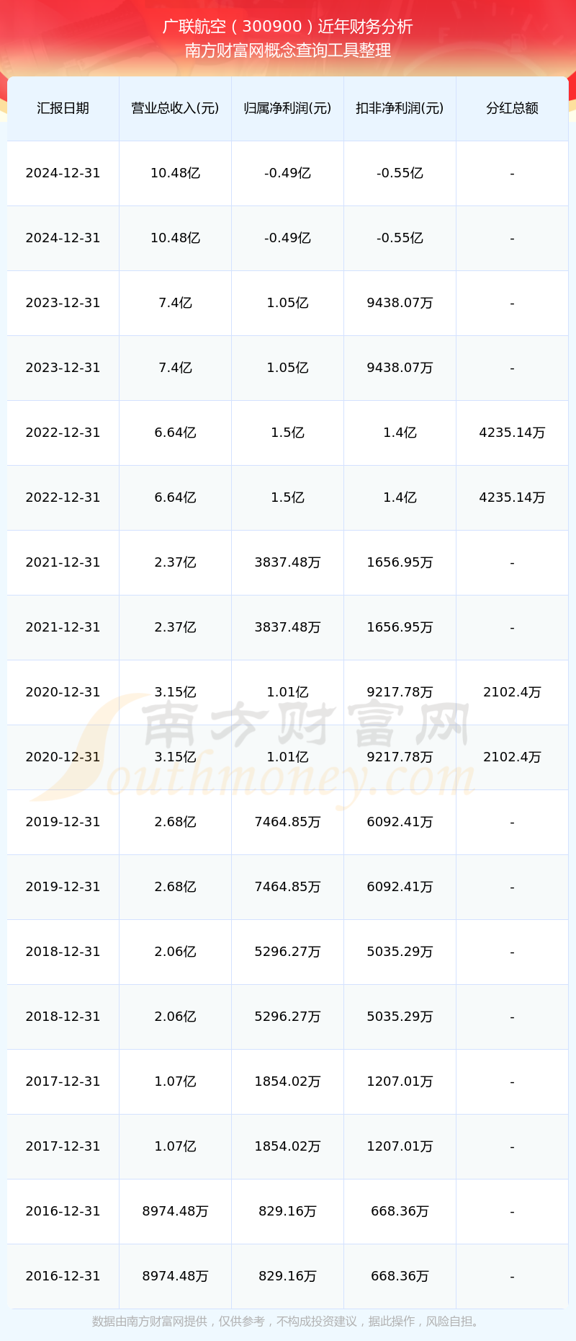Click the first 3837.48万 net profit cell
This screenshot has height=1341, width=576.
pos(287,562)
